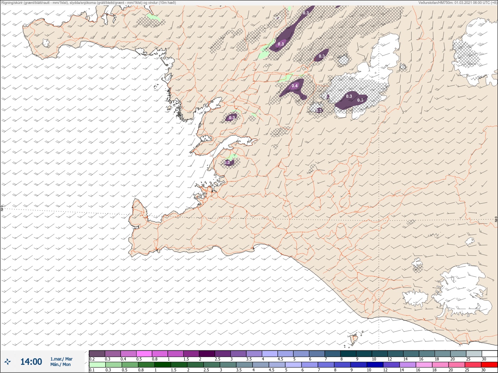Click the '4.5' value in upper legend row

pos(280,359)
